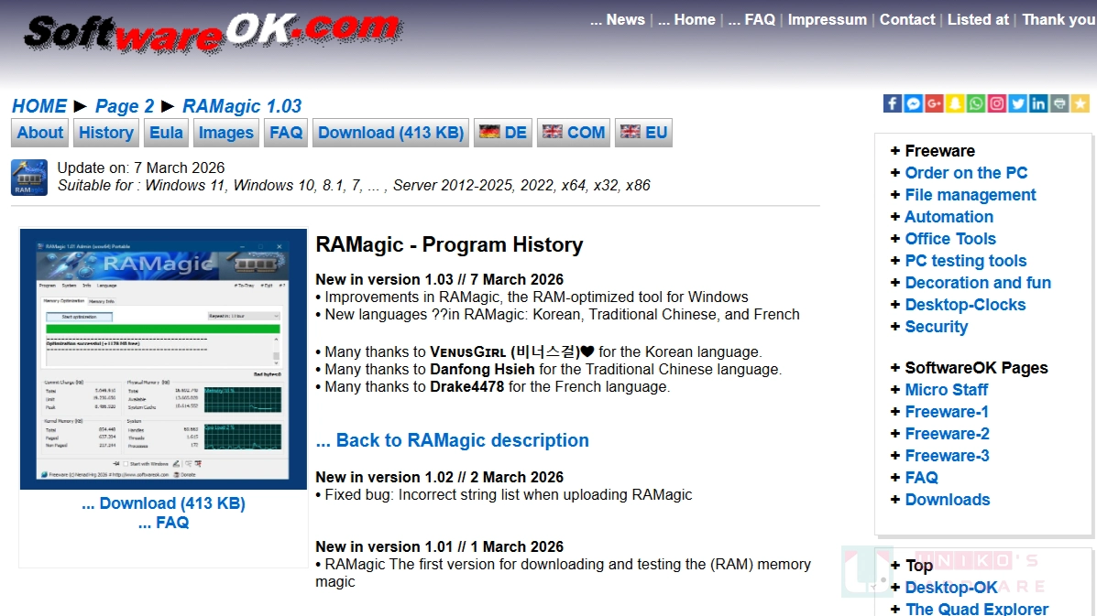Open Listed at in the top navigation
1097x616 pixels.
point(978,19)
